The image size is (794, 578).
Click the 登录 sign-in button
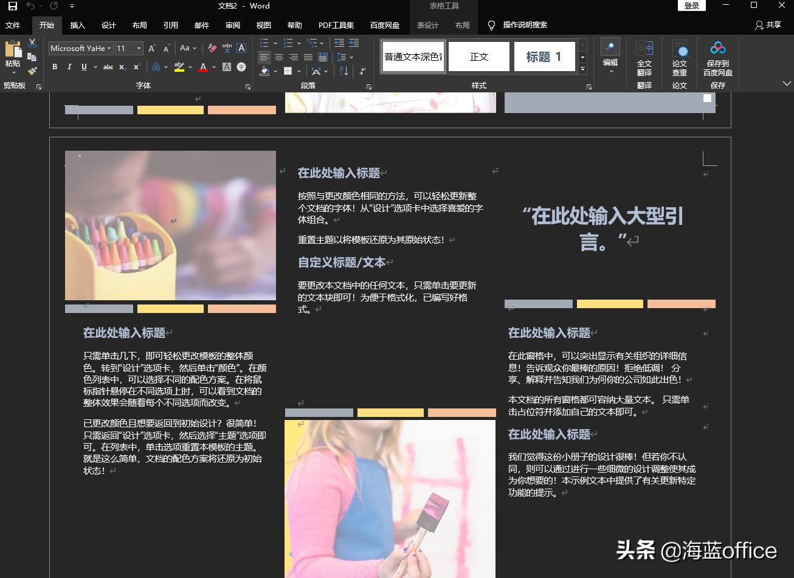pos(692,5)
